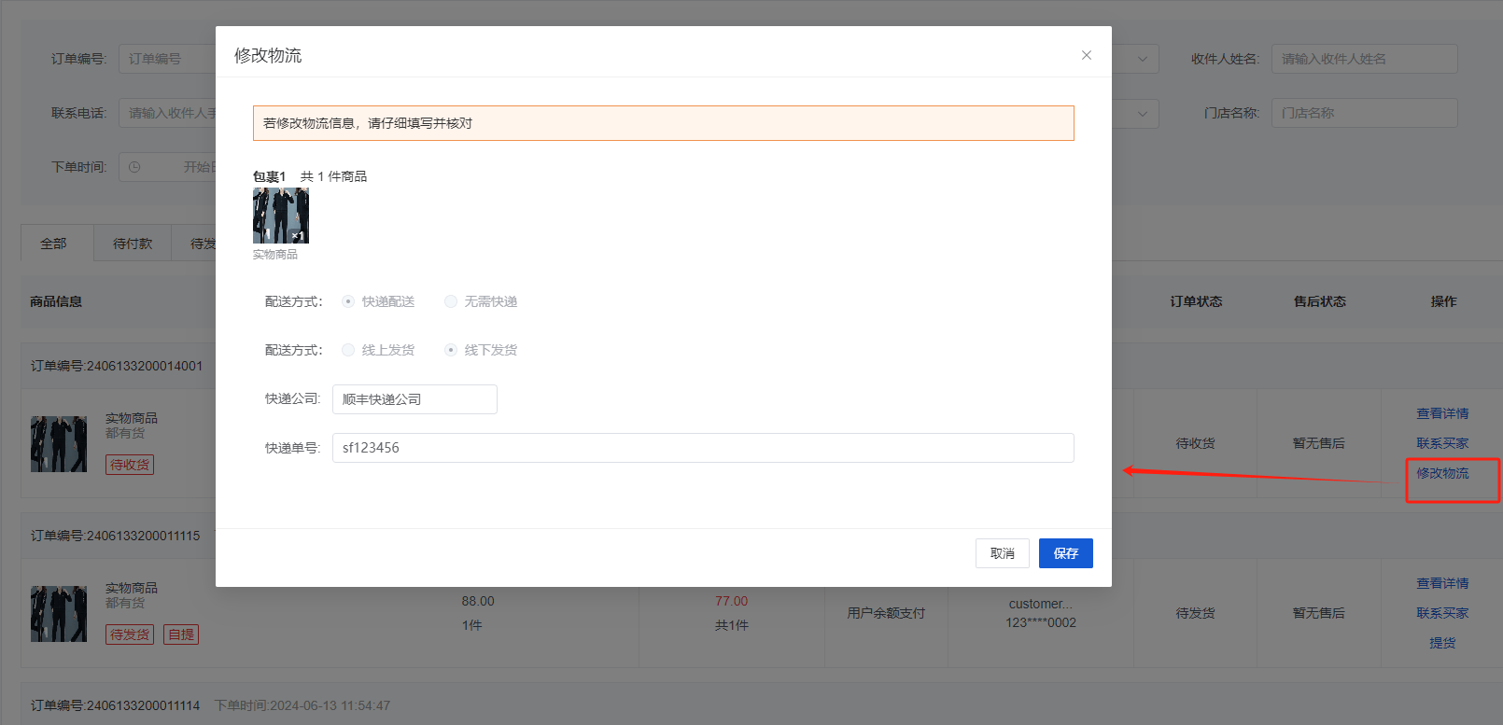Click the clock icon in 下单时间 field

134,167
